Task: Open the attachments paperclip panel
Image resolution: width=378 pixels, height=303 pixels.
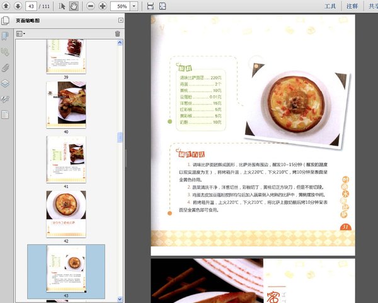Action: pos(5,68)
